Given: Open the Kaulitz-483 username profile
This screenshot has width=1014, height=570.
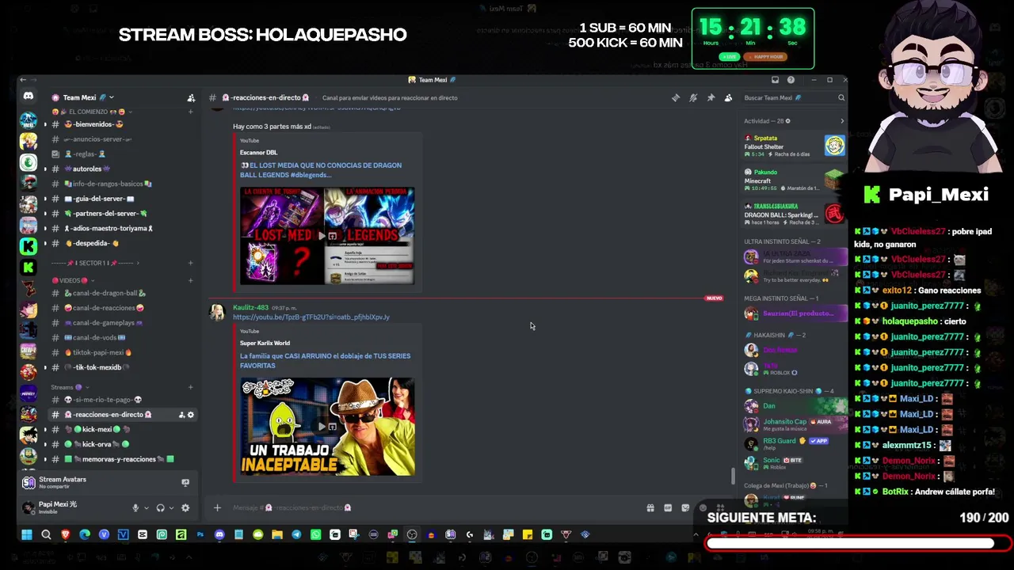Looking at the screenshot, I should coord(250,307).
